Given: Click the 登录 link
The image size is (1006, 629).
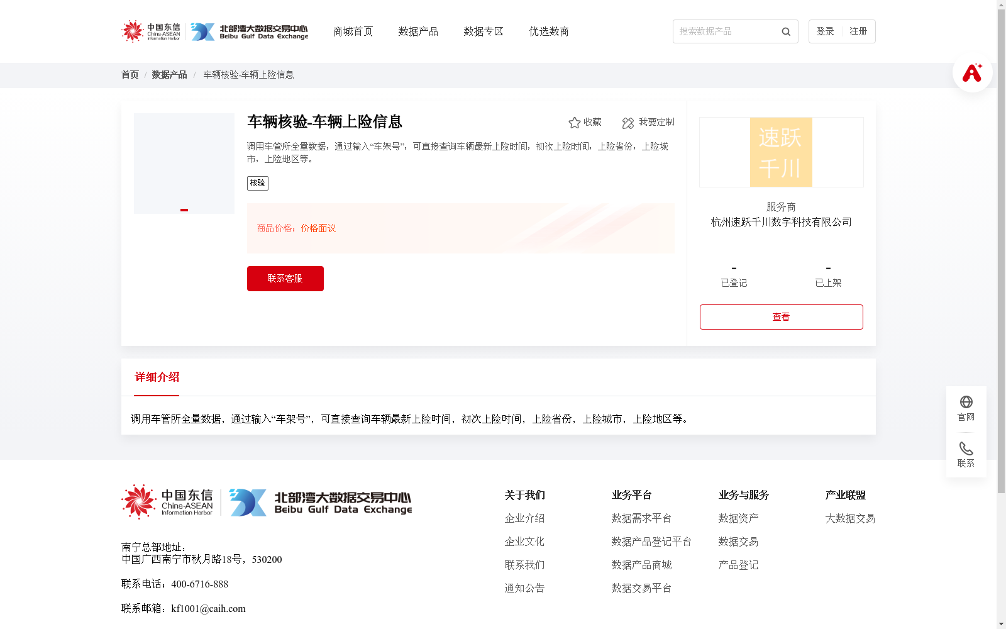Looking at the screenshot, I should [x=825, y=31].
